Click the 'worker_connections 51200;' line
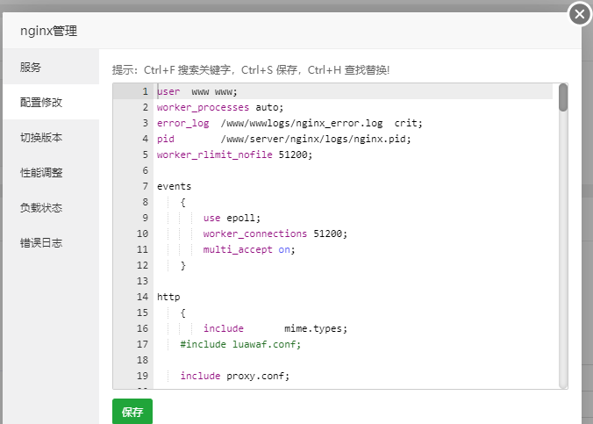593x424 pixels. (275, 234)
